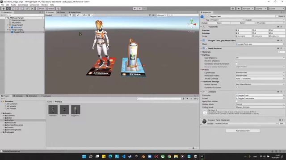The image size is (286, 160).
Task: Click the Pause button in the toolbar
Action: 140,8
